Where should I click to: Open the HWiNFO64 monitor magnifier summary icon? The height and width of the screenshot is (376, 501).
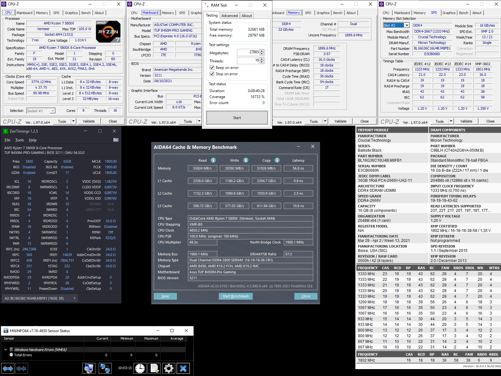89,368
